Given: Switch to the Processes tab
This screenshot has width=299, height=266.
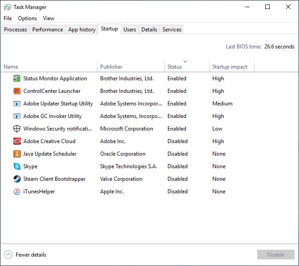Looking at the screenshot, I should coord(15,30).
